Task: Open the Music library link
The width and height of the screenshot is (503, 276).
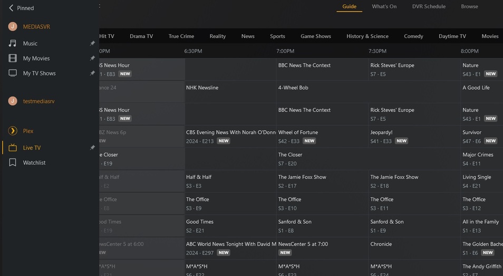Action: tap(30, 43)
